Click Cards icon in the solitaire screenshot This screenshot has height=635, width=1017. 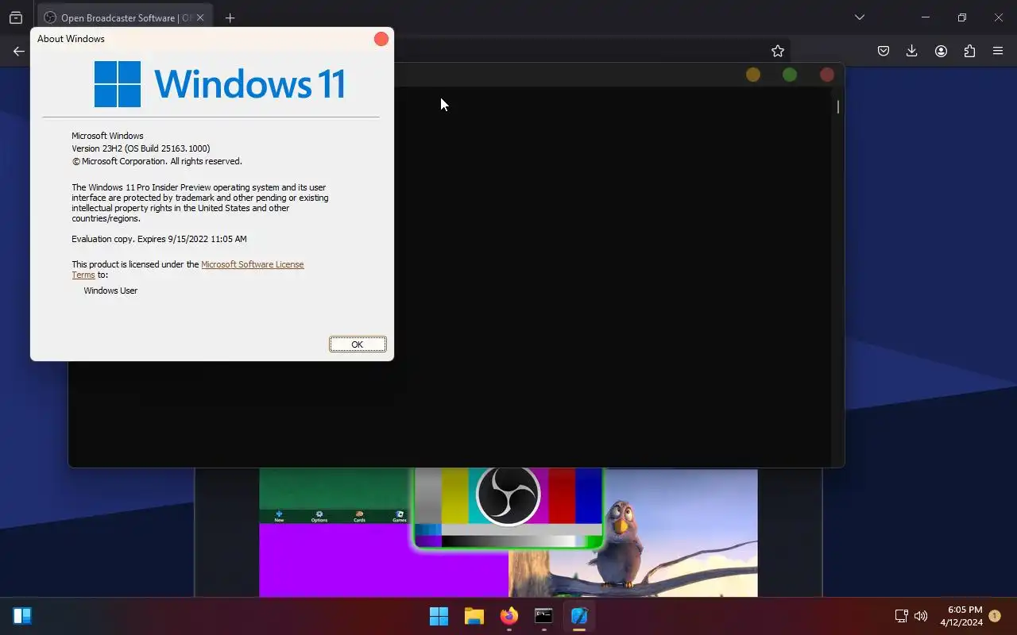pos(359,516)
